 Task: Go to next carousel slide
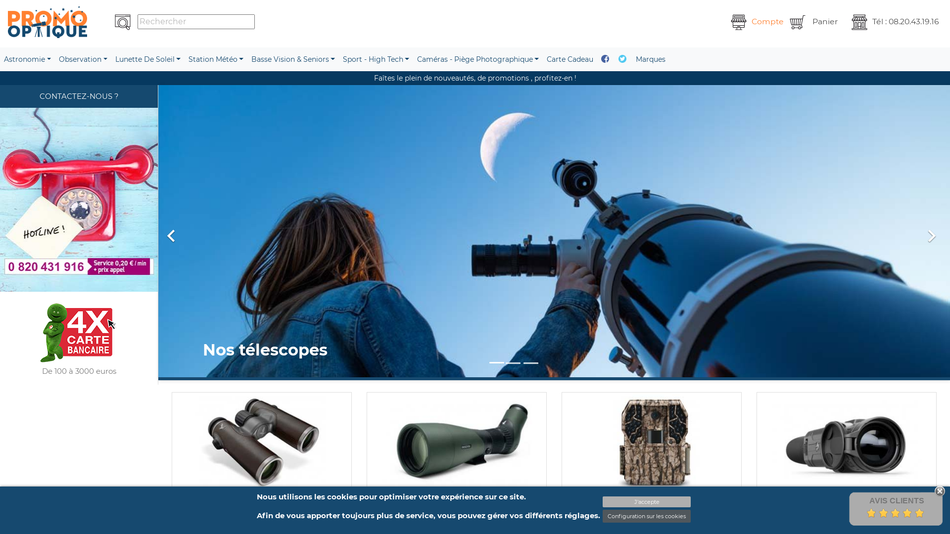[932, 236]
